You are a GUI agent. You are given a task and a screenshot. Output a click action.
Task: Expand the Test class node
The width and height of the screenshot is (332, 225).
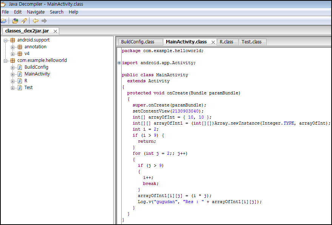(x=13, y=88)
